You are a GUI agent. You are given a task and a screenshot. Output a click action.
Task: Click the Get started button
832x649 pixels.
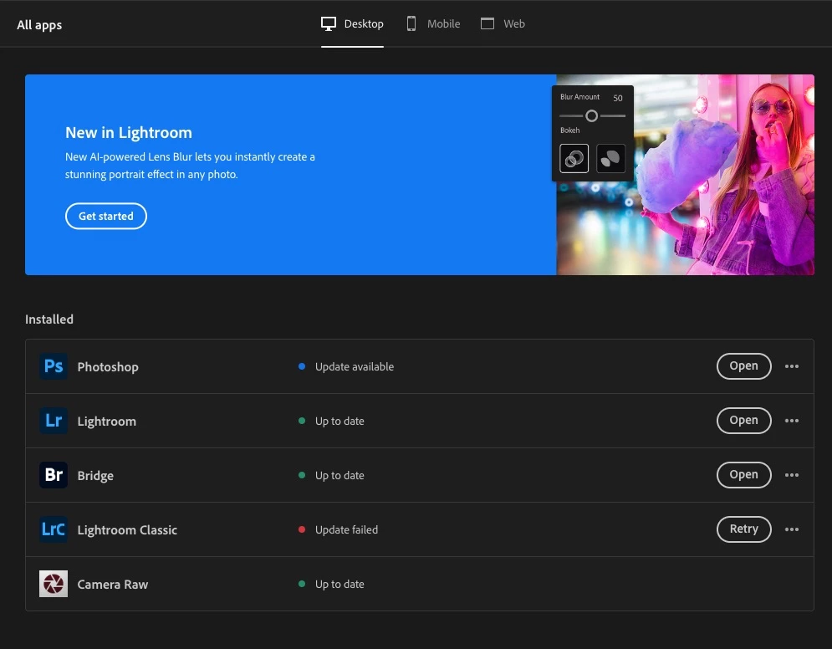point(106,216)
